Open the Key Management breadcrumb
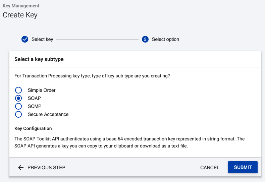Viewport: 265px width, 182px height. [x=21, y=6]
